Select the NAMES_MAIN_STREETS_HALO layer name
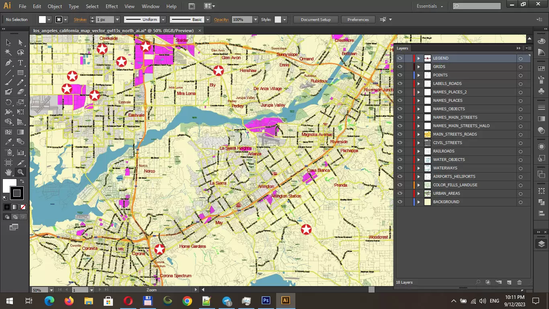549x309 pixels. pyautogui.click(x=461, y=126)
